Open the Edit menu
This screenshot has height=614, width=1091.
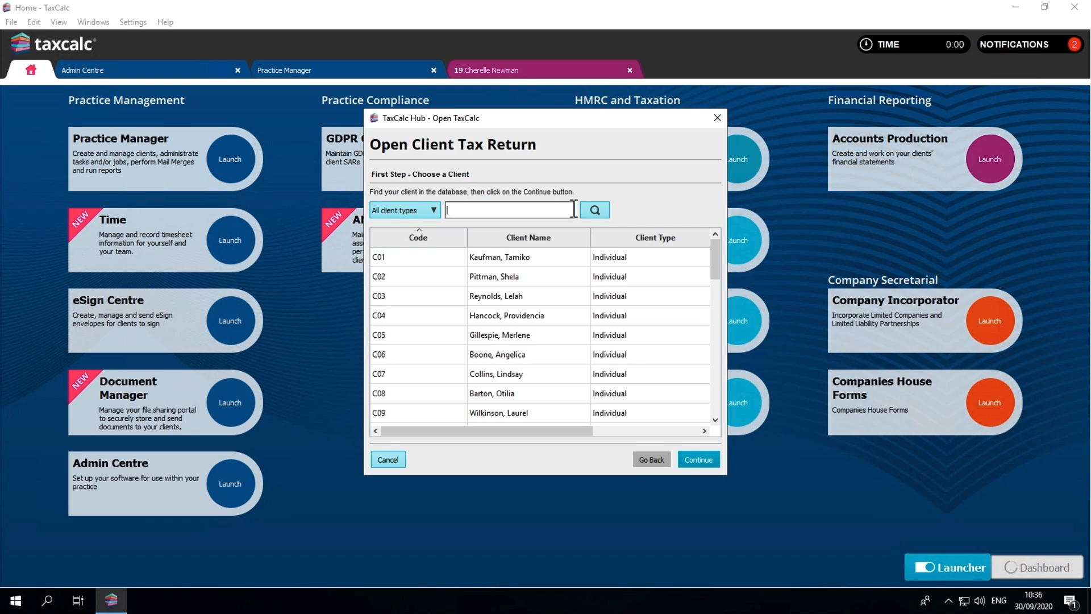pos(34,22)
